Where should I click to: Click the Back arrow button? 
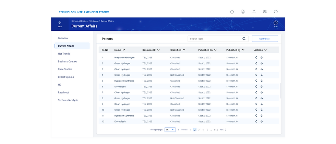(60, 23)
